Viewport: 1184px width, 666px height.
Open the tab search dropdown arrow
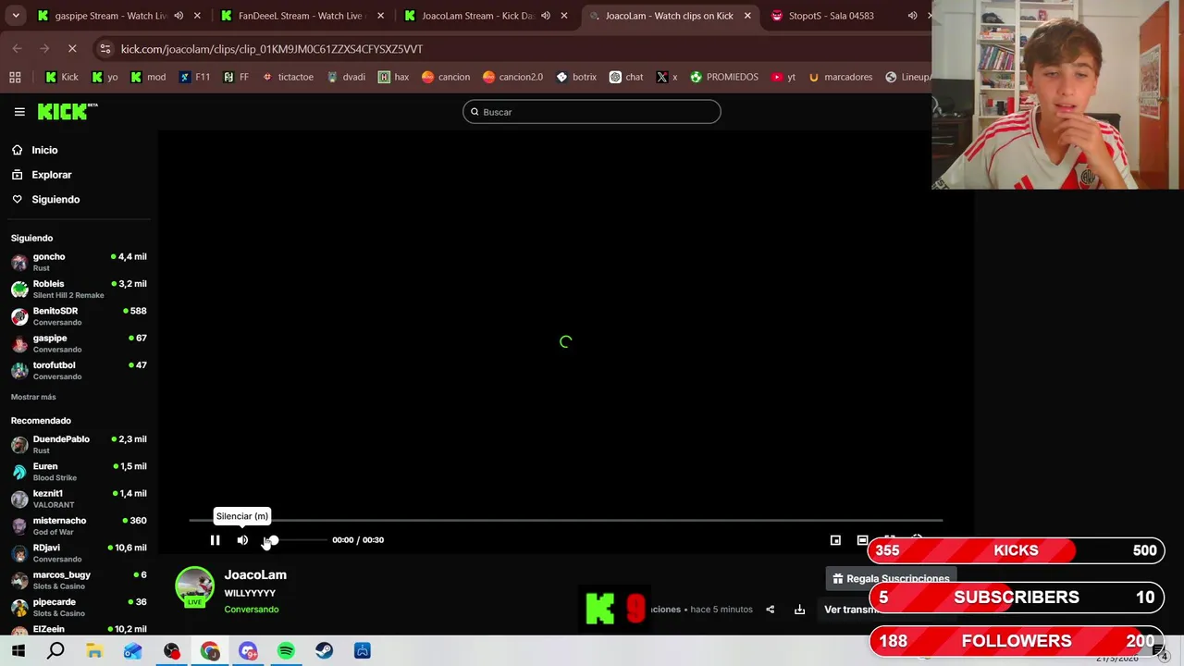[x=16, y=16]
